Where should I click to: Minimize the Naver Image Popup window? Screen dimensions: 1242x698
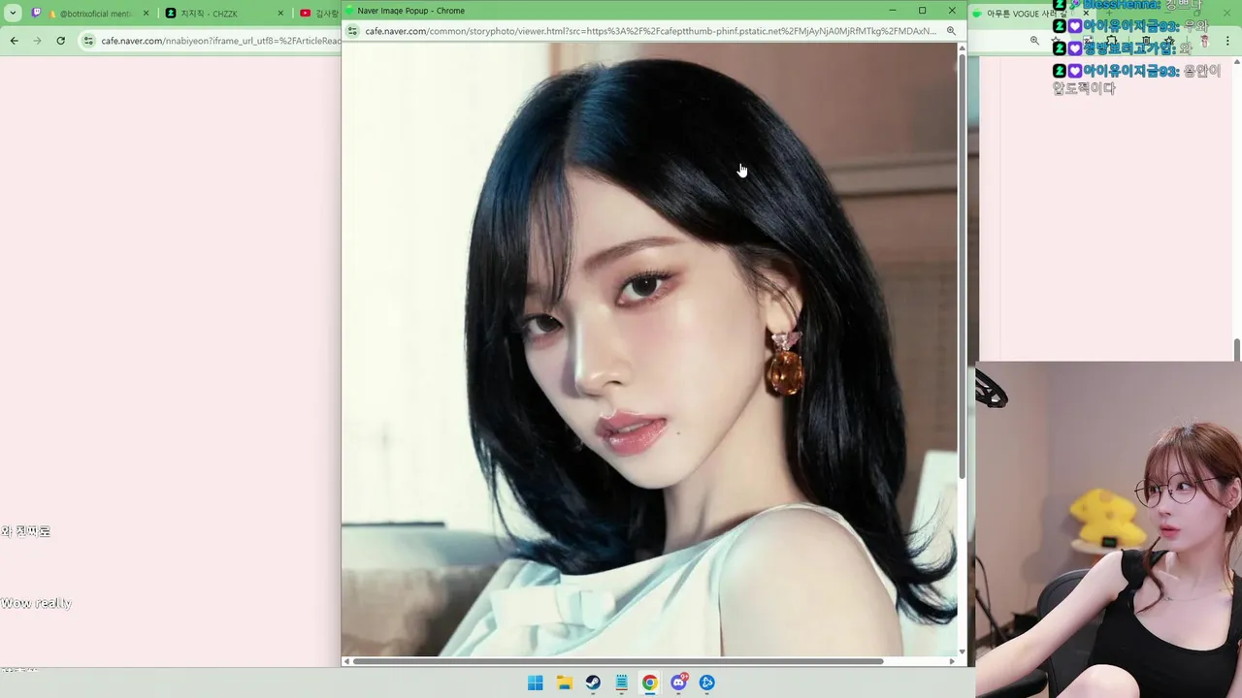coord(893,11)
